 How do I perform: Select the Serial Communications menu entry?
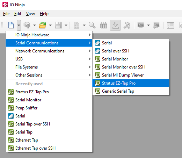coord(49,43)
